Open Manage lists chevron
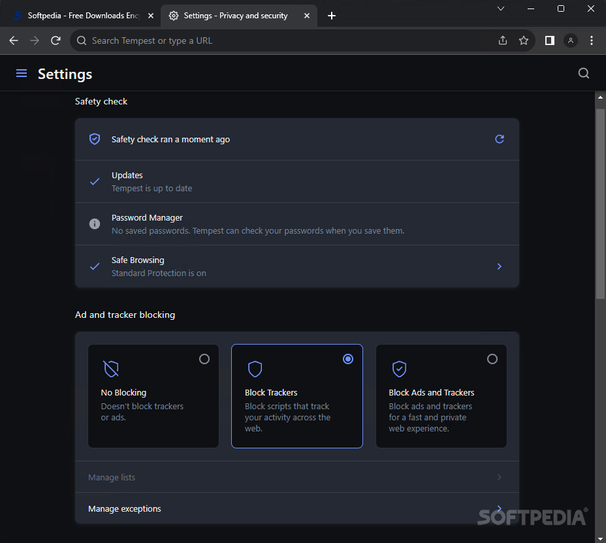Image resolution: width=606 pixels, height=543 pixels. (500, 477)
